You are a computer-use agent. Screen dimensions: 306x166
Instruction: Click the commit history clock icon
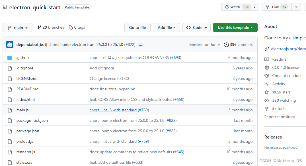click(226, 45)
